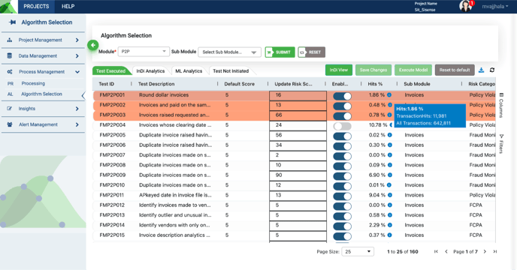
Task: Click the InDi View button
Action: click(339, 70)
